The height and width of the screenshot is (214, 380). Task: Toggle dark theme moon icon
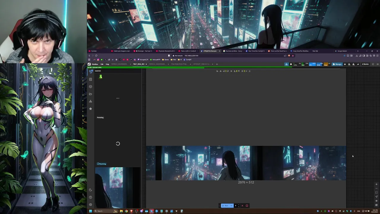[x=91, y=190]
